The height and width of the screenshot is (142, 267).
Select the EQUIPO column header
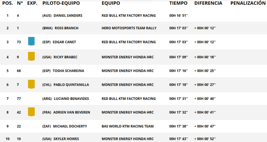point(111,3)
